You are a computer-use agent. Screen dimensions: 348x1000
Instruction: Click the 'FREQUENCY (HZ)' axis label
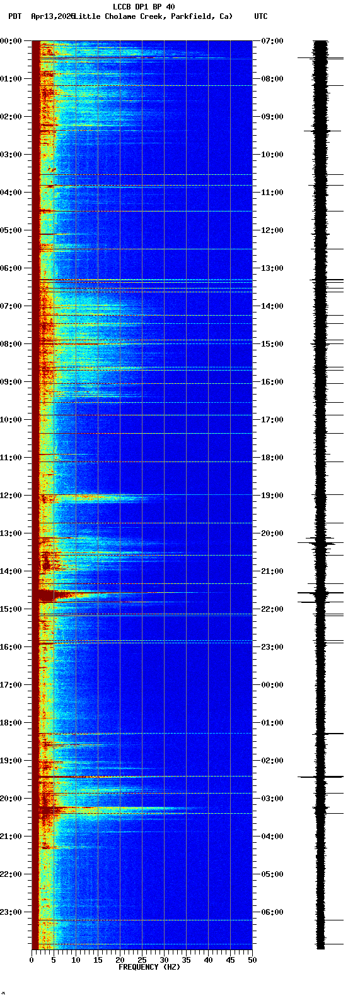click(149, 967)
